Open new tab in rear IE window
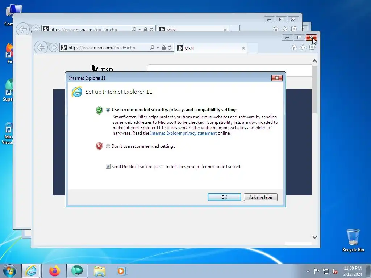Screen dimensions: 371x278 pos(234,28)
